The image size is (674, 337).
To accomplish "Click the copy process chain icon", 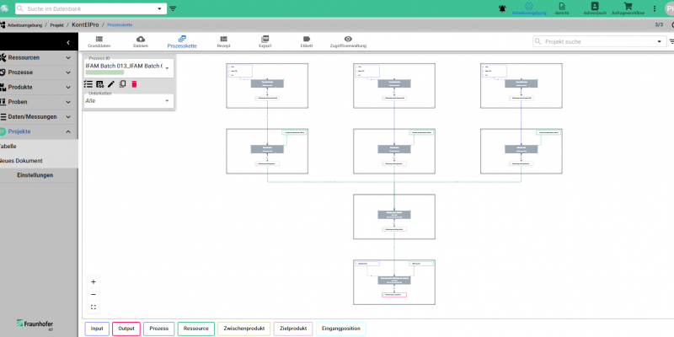I will tap(122, 84).
